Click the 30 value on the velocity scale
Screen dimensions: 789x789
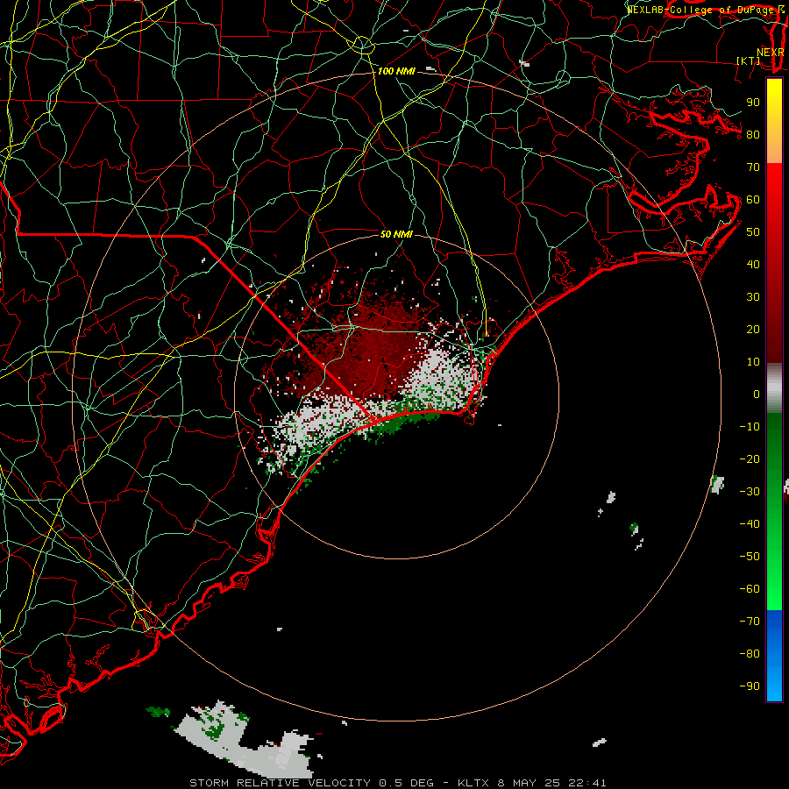pos(753,297)
